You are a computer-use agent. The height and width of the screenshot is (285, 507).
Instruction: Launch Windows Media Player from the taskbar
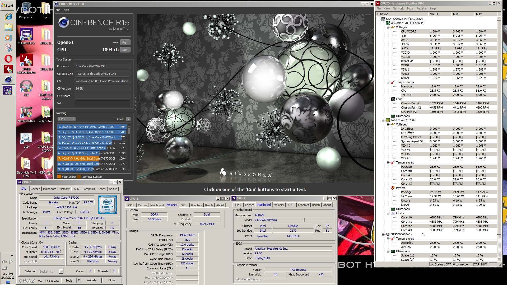8,38
